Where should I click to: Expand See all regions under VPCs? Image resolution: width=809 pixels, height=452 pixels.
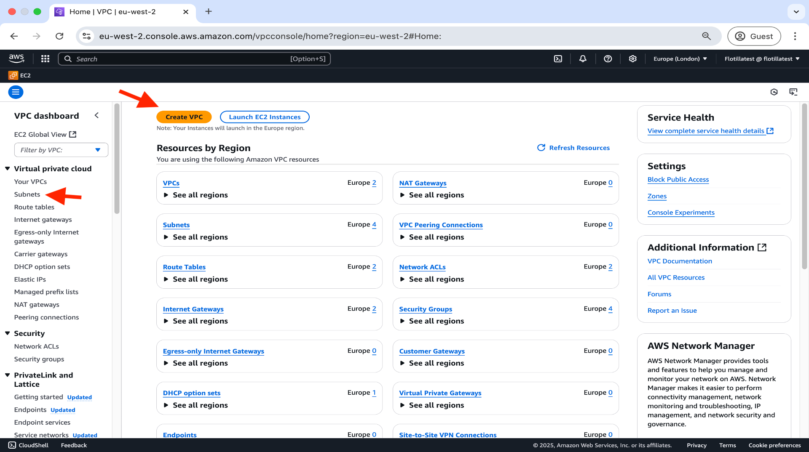166,195
